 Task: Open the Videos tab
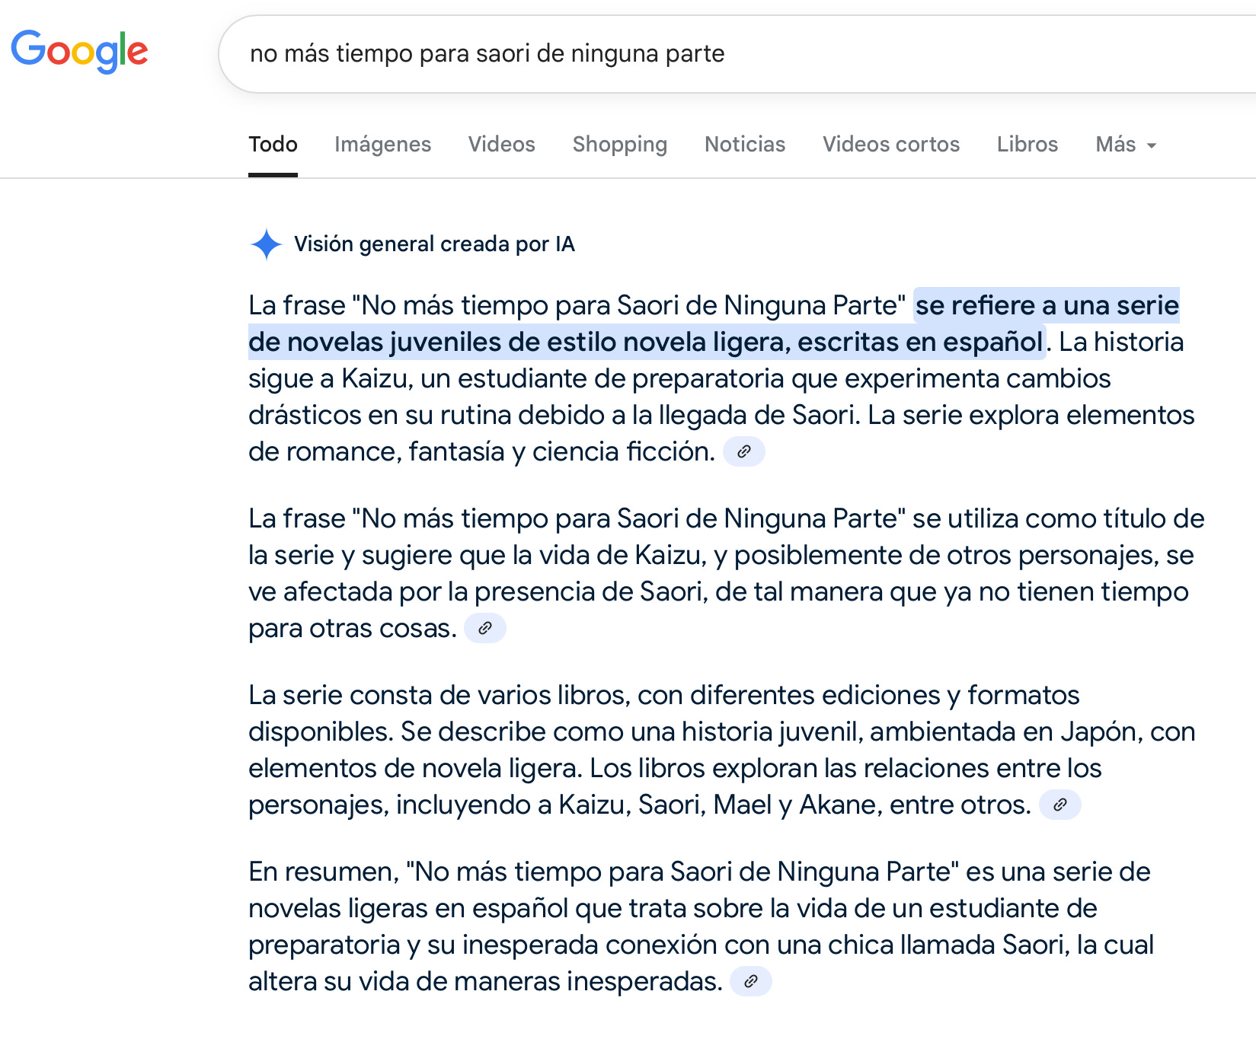(501, 144)
